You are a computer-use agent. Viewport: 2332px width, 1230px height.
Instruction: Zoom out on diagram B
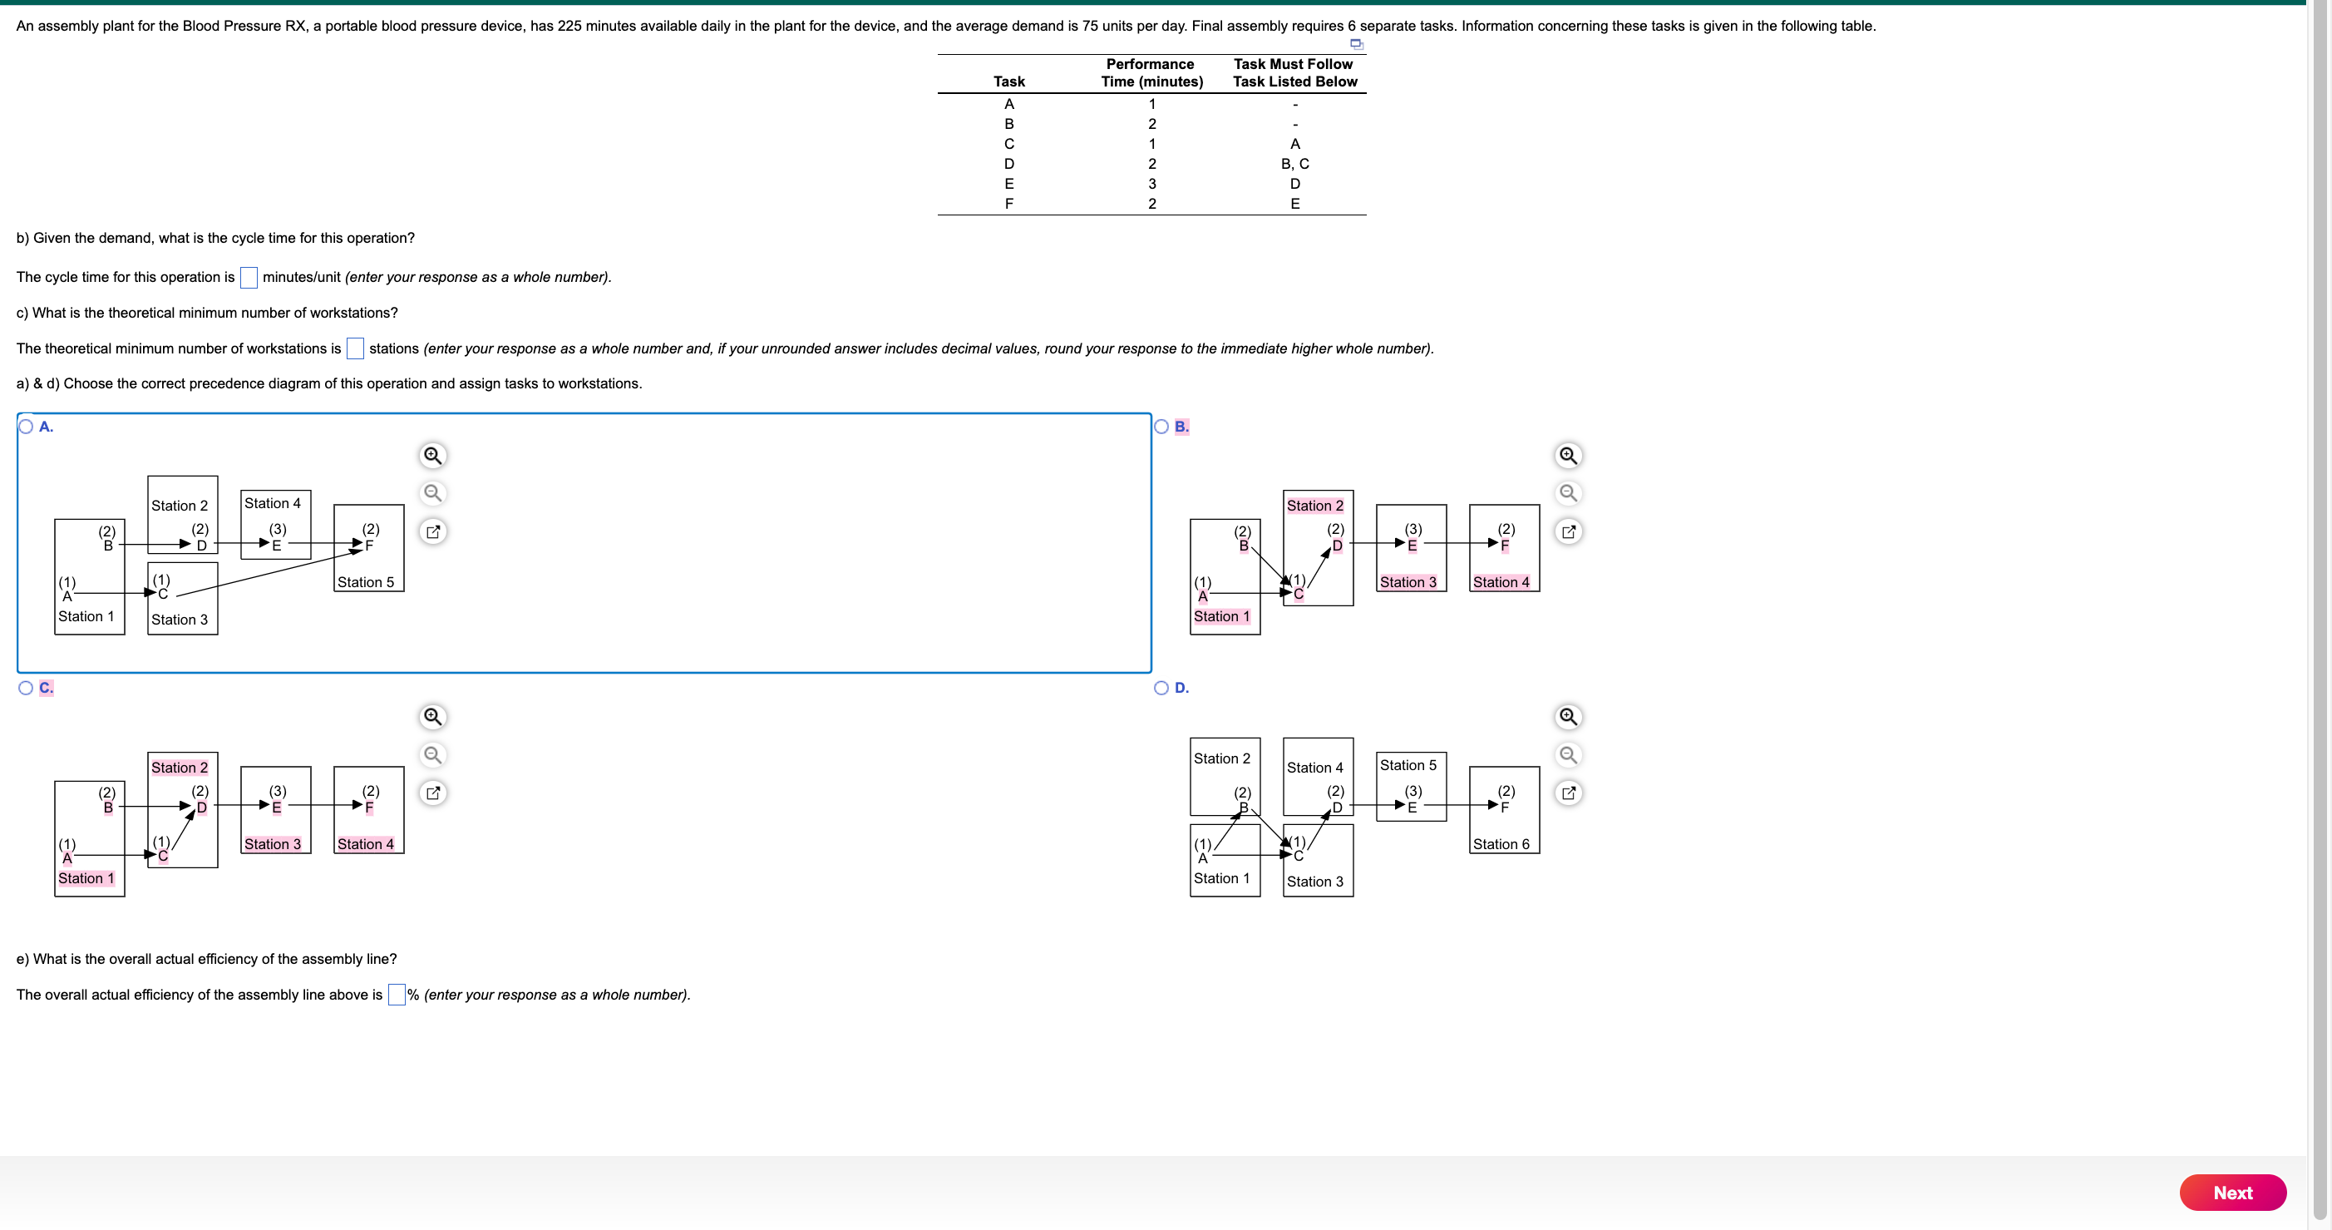(x=1568, y=494)
